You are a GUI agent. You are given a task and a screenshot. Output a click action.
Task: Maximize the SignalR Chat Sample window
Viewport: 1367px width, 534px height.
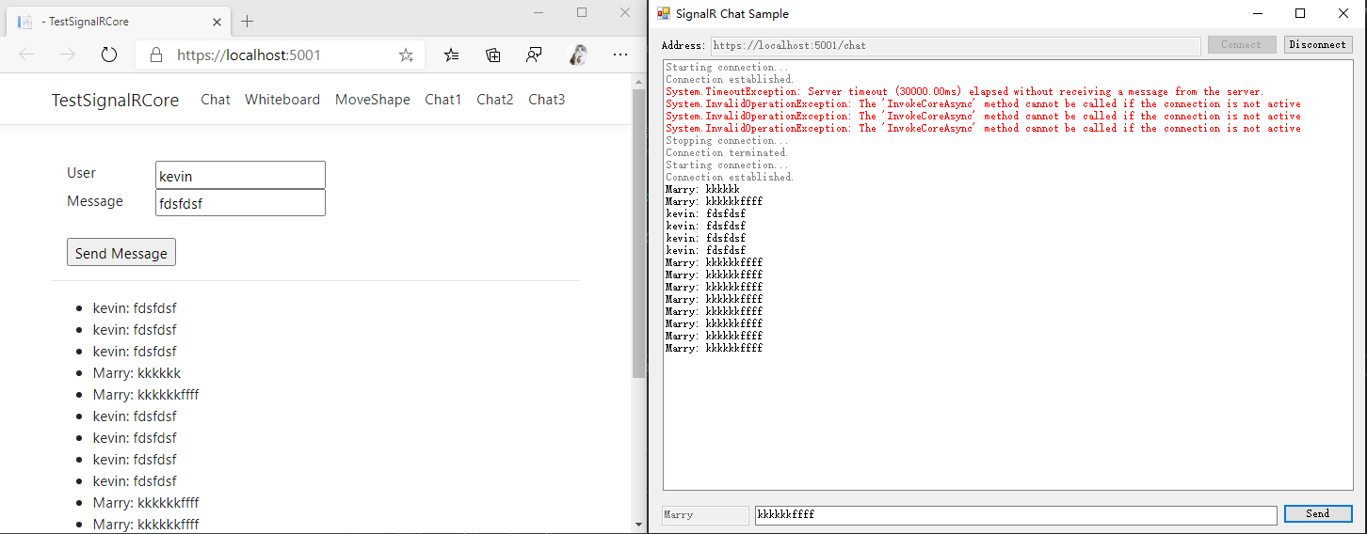click(x=1300, y=13)
